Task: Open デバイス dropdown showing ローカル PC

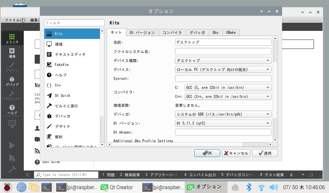Action: coord(223,69)
